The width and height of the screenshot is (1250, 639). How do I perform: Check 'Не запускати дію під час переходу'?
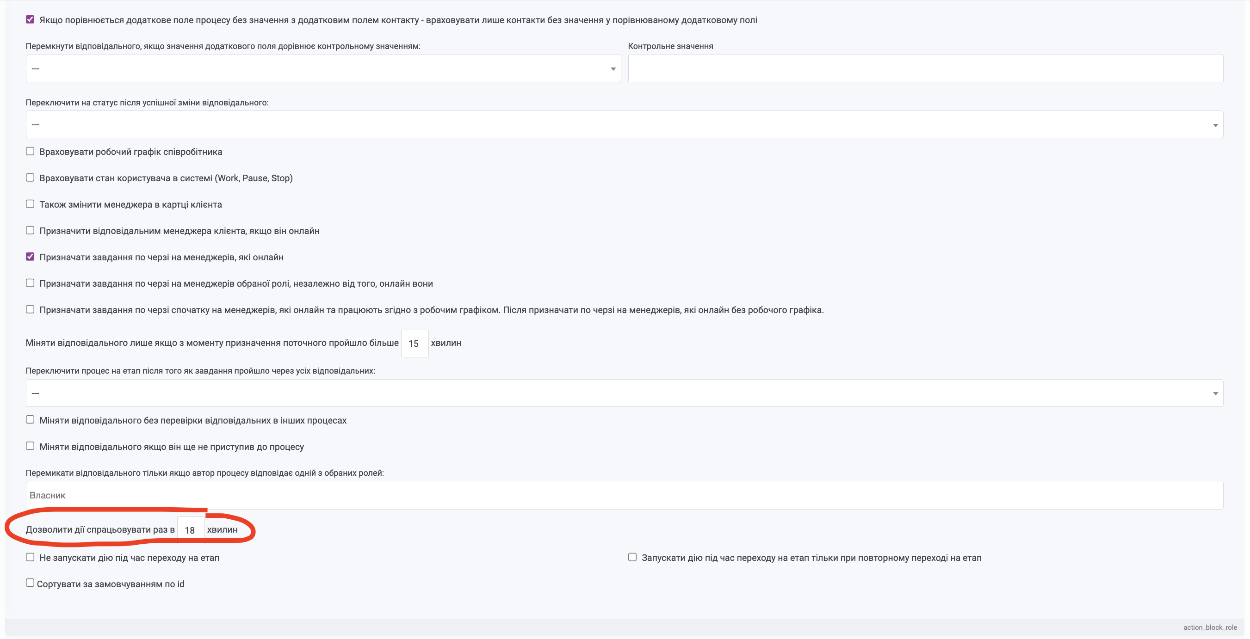30,558
